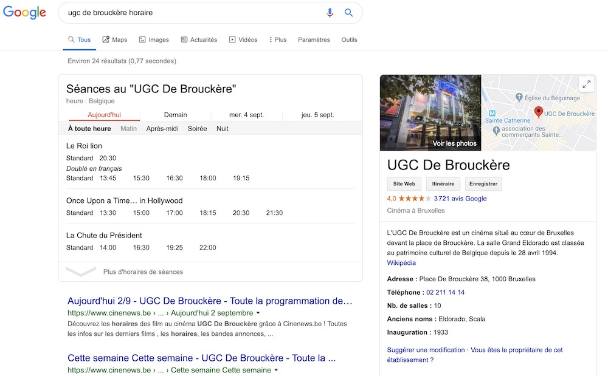The height and width of the screenshot is (376, 608).
Task: Select Once Upon a Time 21:30 showtime
Action: pos(274,213)
